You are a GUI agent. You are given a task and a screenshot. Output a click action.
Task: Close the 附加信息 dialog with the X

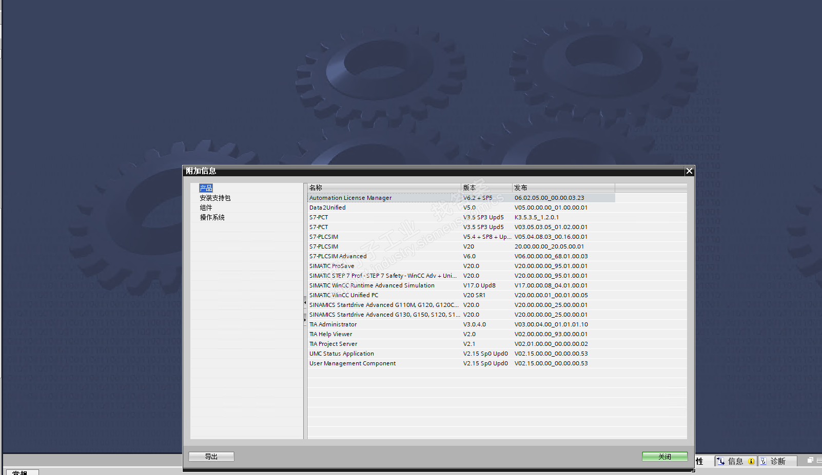(x=689, y=171)
